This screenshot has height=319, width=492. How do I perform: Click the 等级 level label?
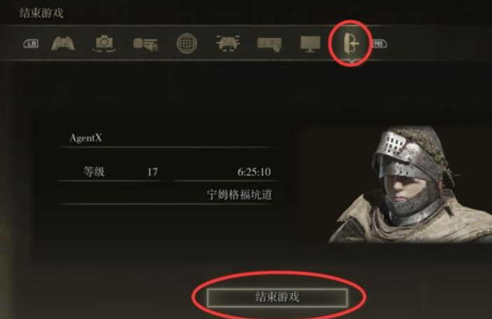click(94, 172)
